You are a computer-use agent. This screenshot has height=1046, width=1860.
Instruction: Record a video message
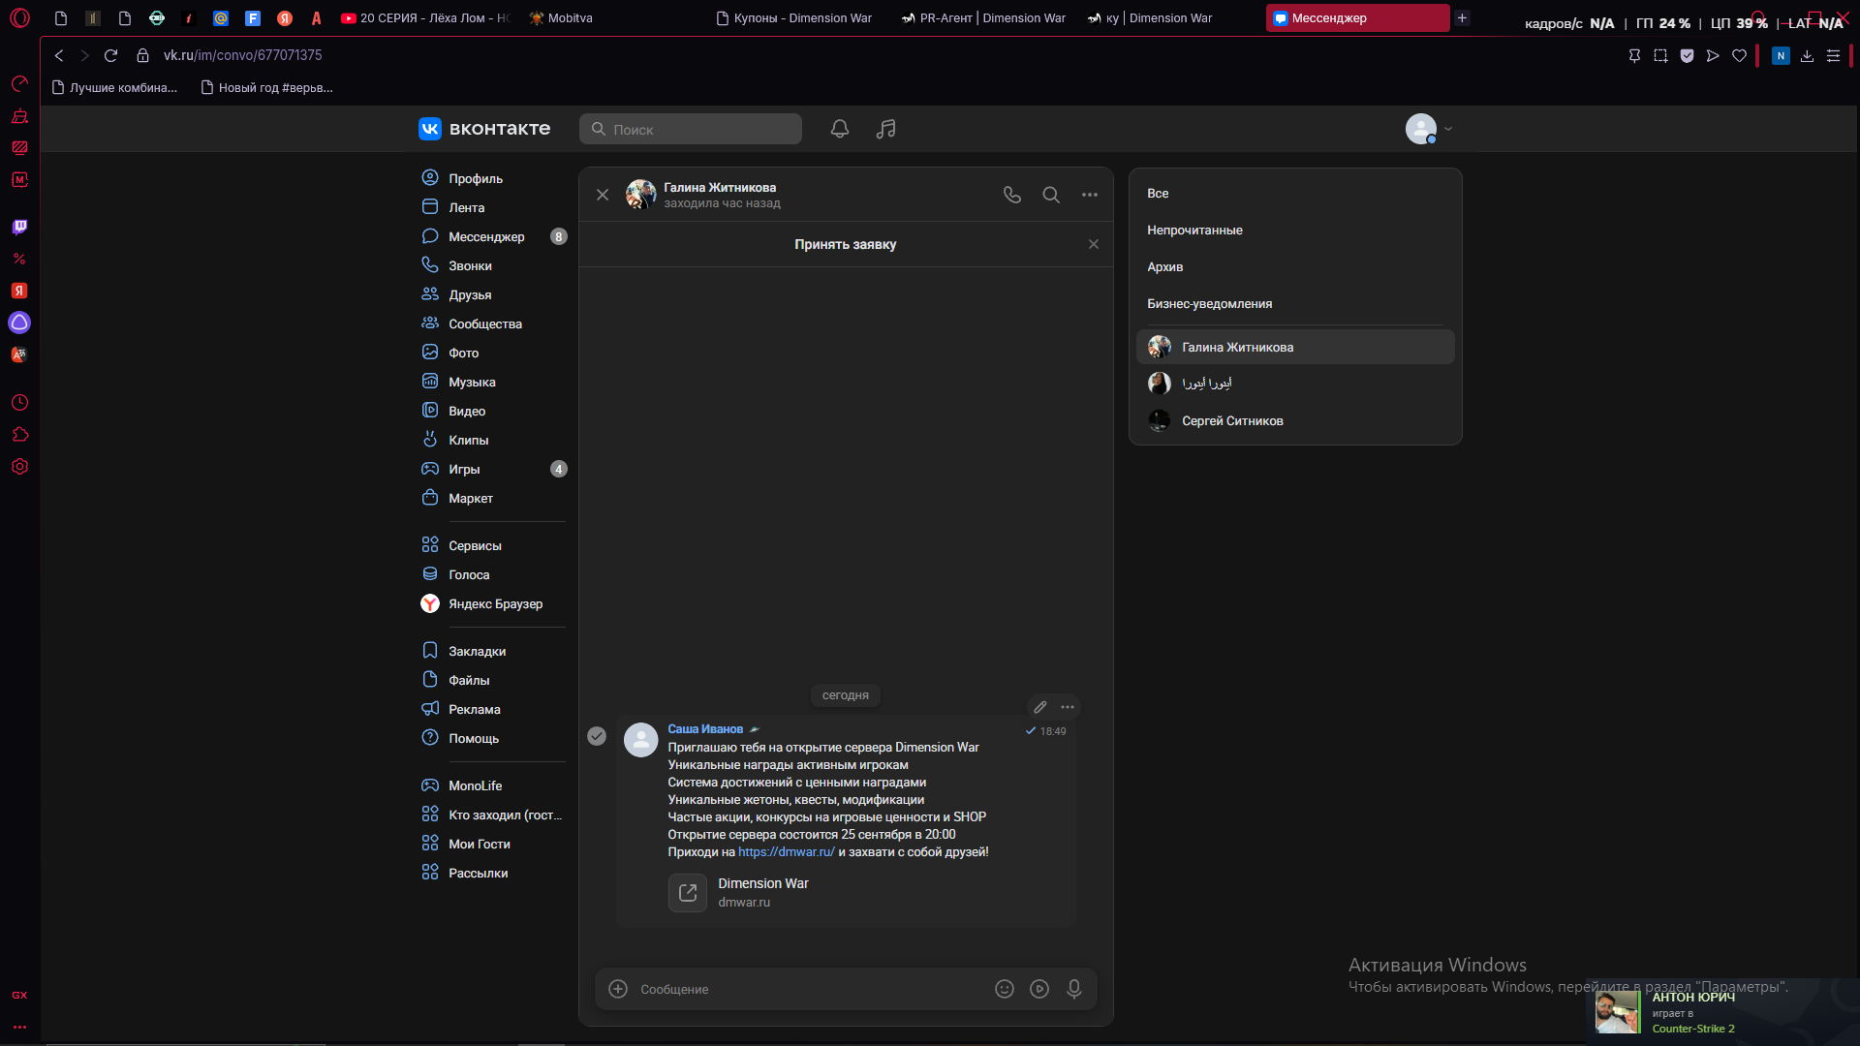pos(1039,989)
